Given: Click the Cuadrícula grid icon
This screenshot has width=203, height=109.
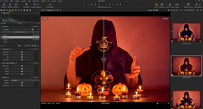Looking at the screenshot, I should coord(162,4).
